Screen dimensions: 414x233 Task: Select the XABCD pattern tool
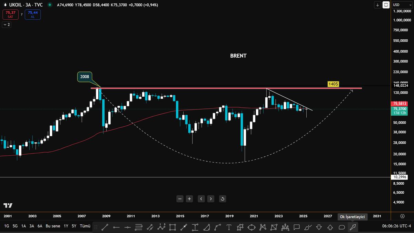point(263,227)
